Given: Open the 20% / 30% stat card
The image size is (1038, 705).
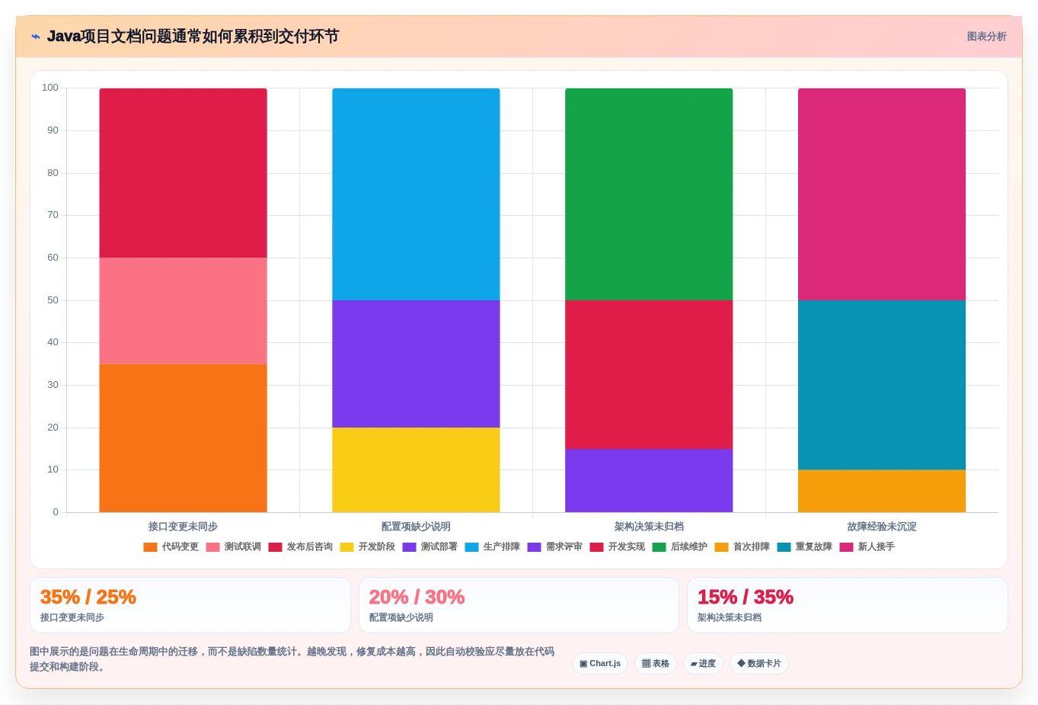Looking at the screenshot, I should 519,605.
